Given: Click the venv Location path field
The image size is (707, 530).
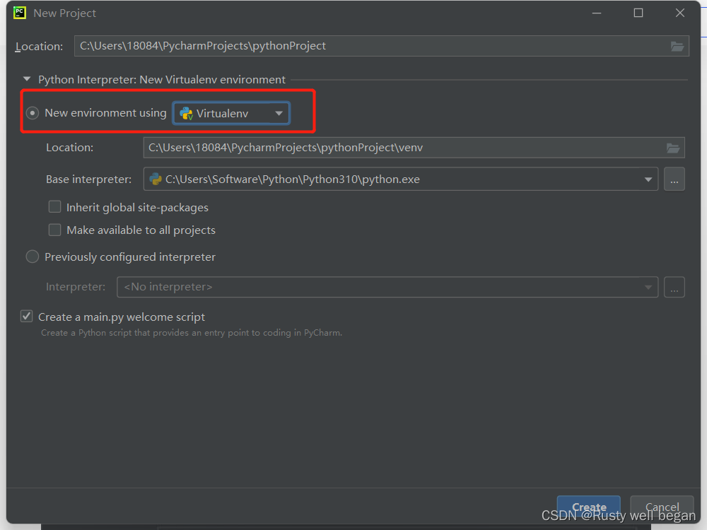Looking at the screenshot, I should (x=414, y=148).
